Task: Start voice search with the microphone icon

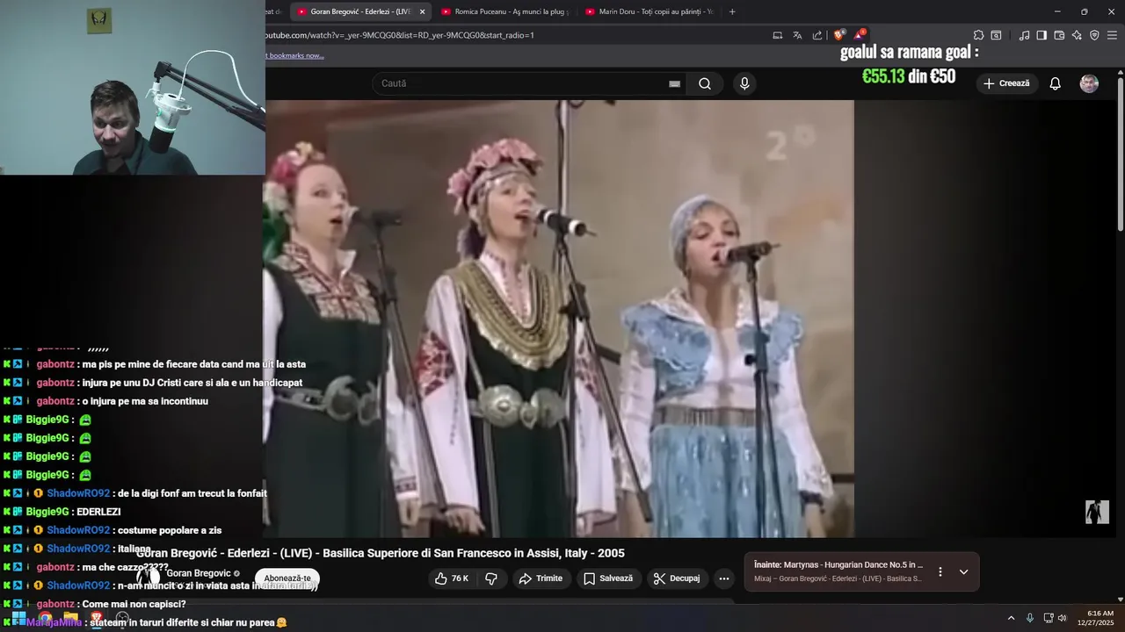Action: (x=744, y=83)
